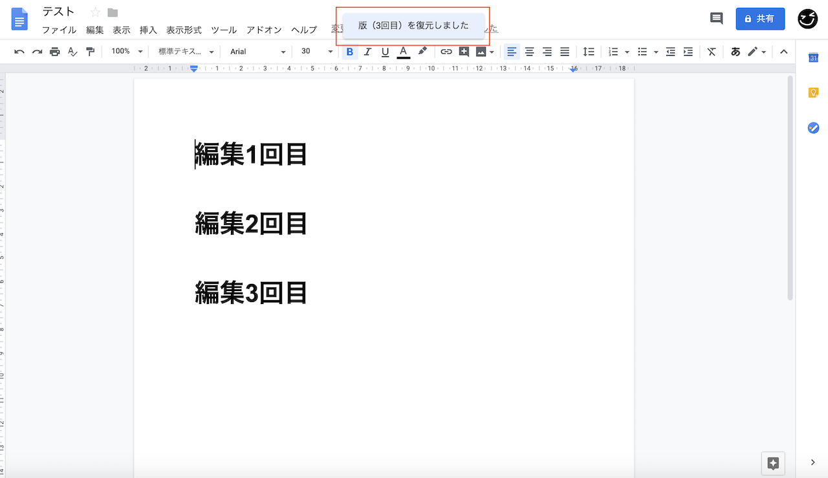The width and height of the screenshot is (828, 478).
Task: Open the font size 30 dropdown
Action: [316, 52]
